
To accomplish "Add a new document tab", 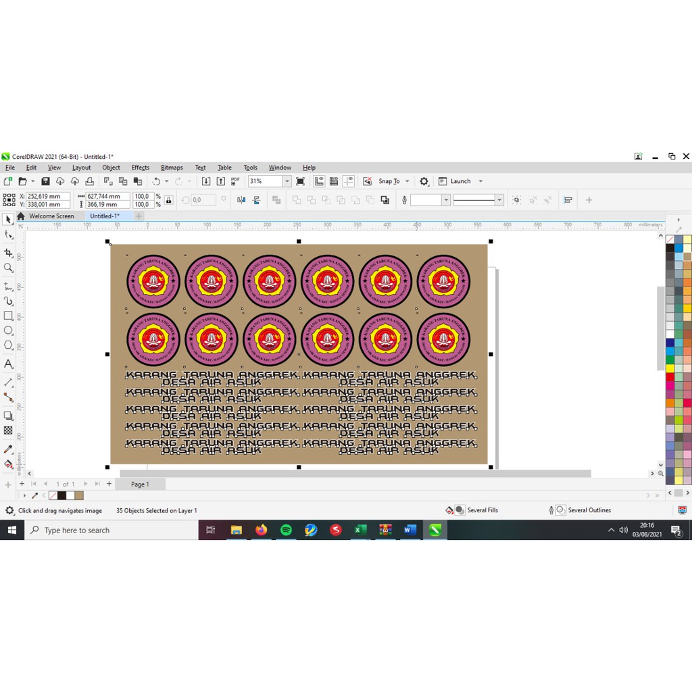I will [x=139, y=216].
